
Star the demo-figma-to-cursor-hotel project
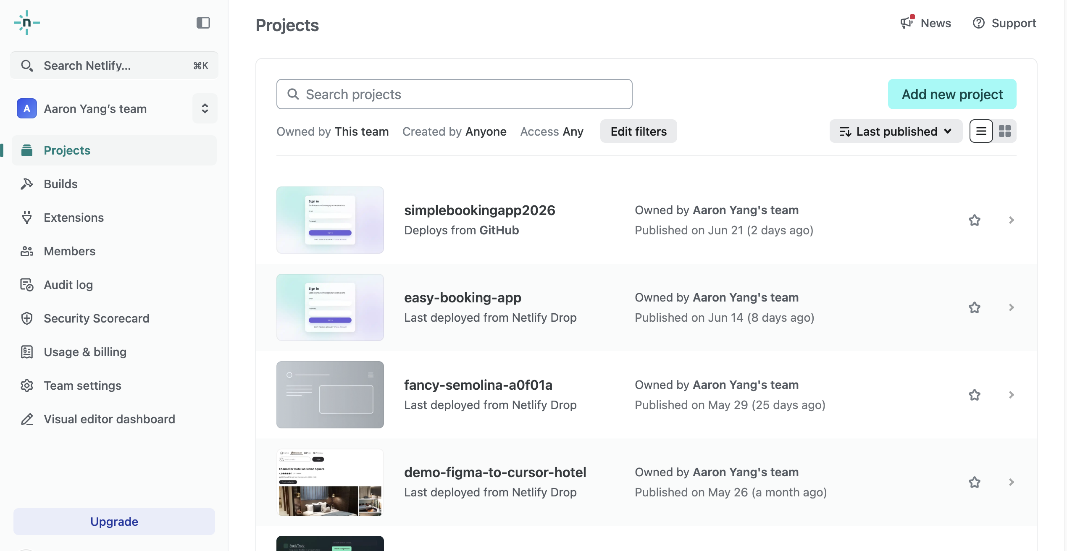975,482
